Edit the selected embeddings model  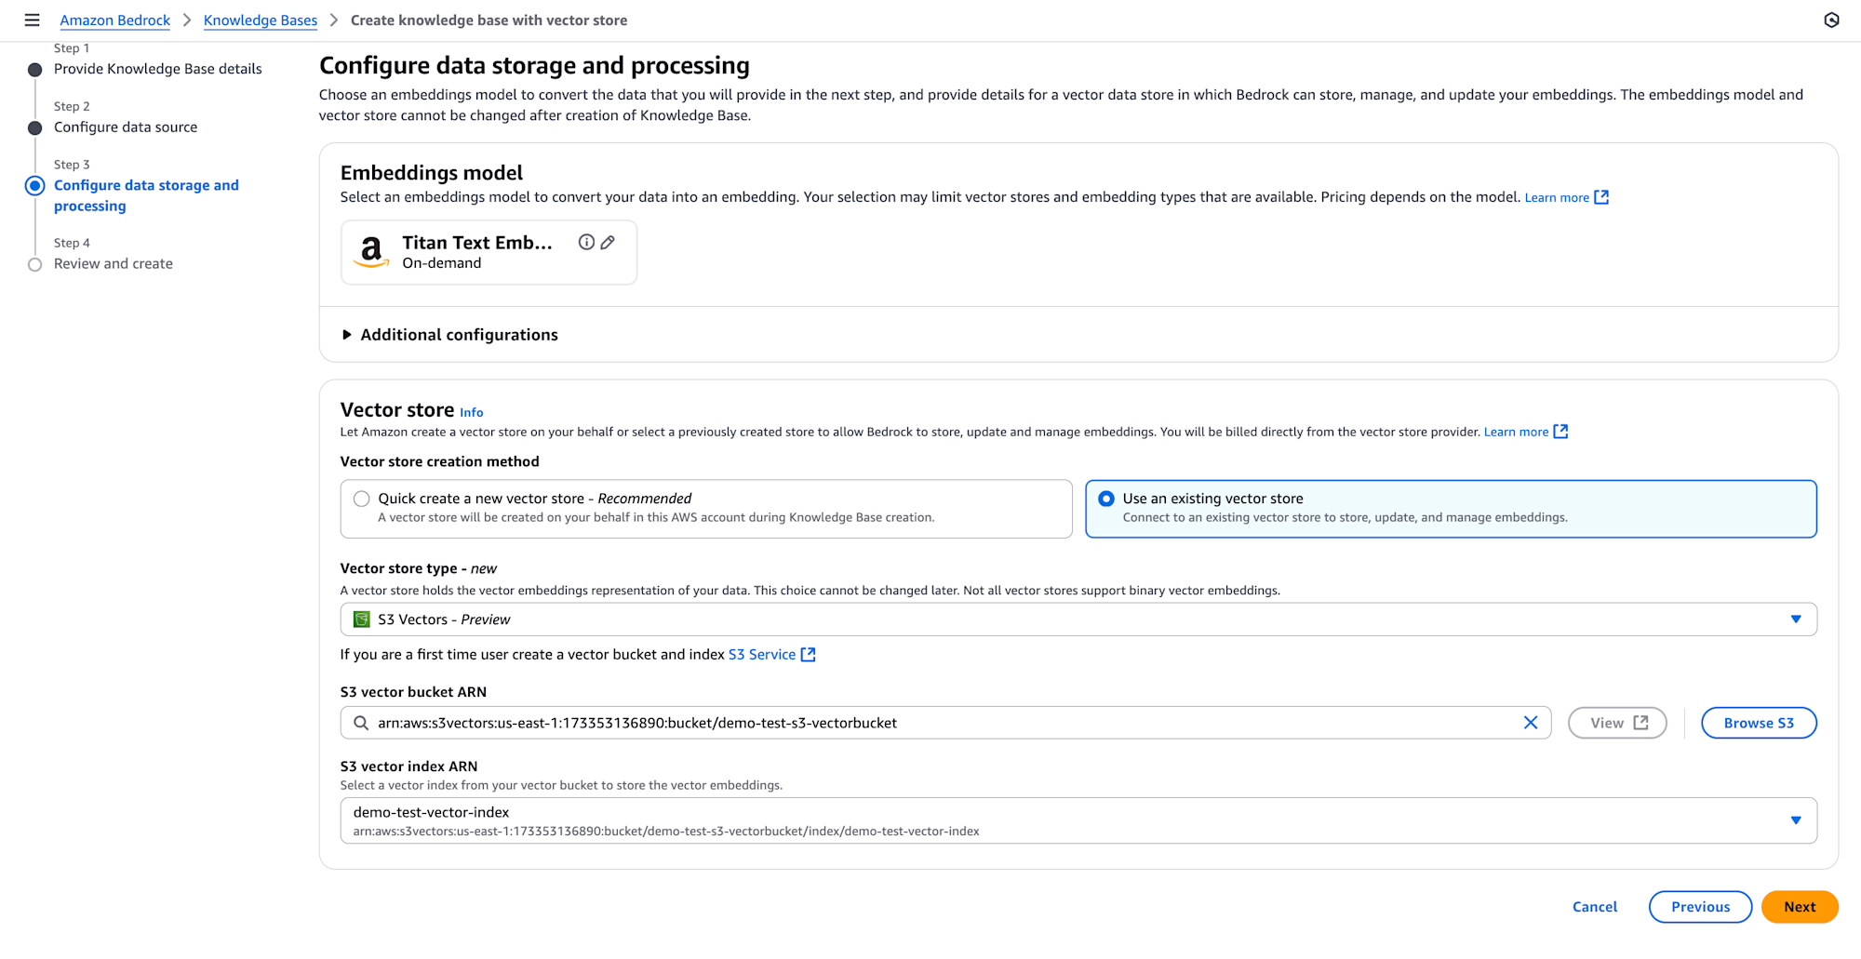[x=608, y=243]
